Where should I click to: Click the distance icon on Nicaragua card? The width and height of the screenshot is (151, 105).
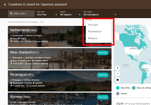tap(11, 86)
